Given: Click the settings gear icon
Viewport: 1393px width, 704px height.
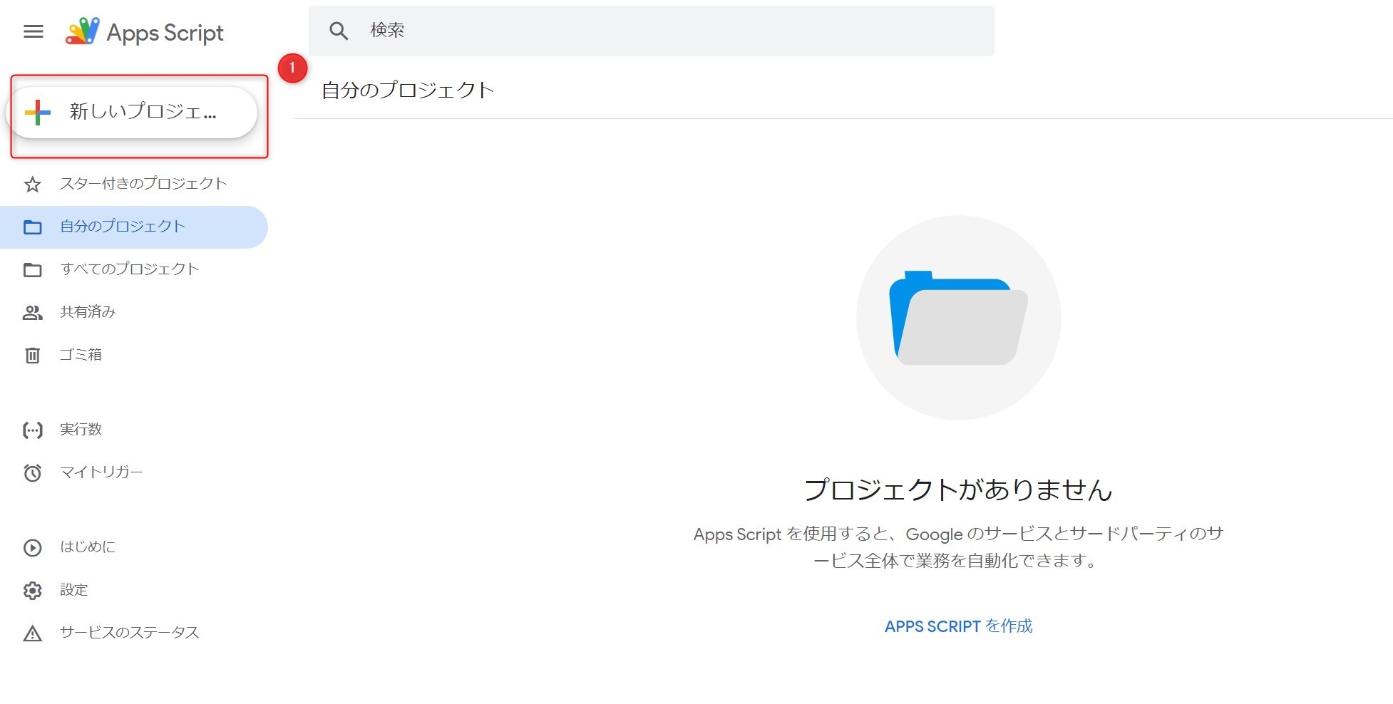Looking at the screenshot, I should (x=33, y=590).
